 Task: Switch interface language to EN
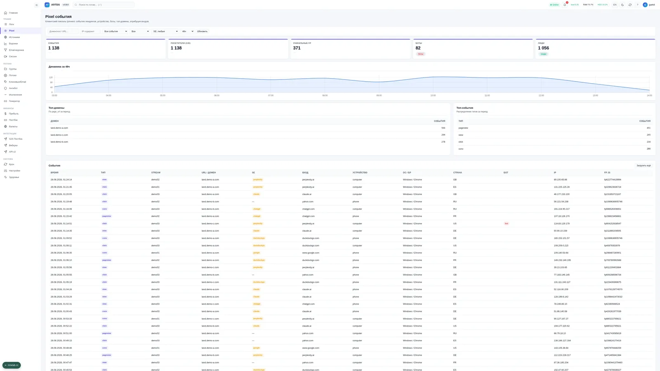(x=615, y=5)
